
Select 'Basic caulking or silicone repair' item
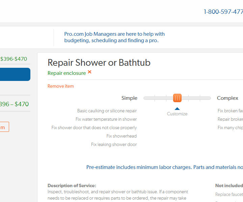(107, 111)
